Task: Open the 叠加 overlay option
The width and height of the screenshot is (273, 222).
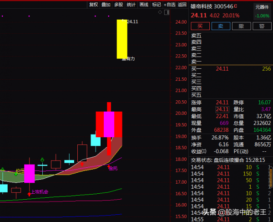Action: click(106, 5)
